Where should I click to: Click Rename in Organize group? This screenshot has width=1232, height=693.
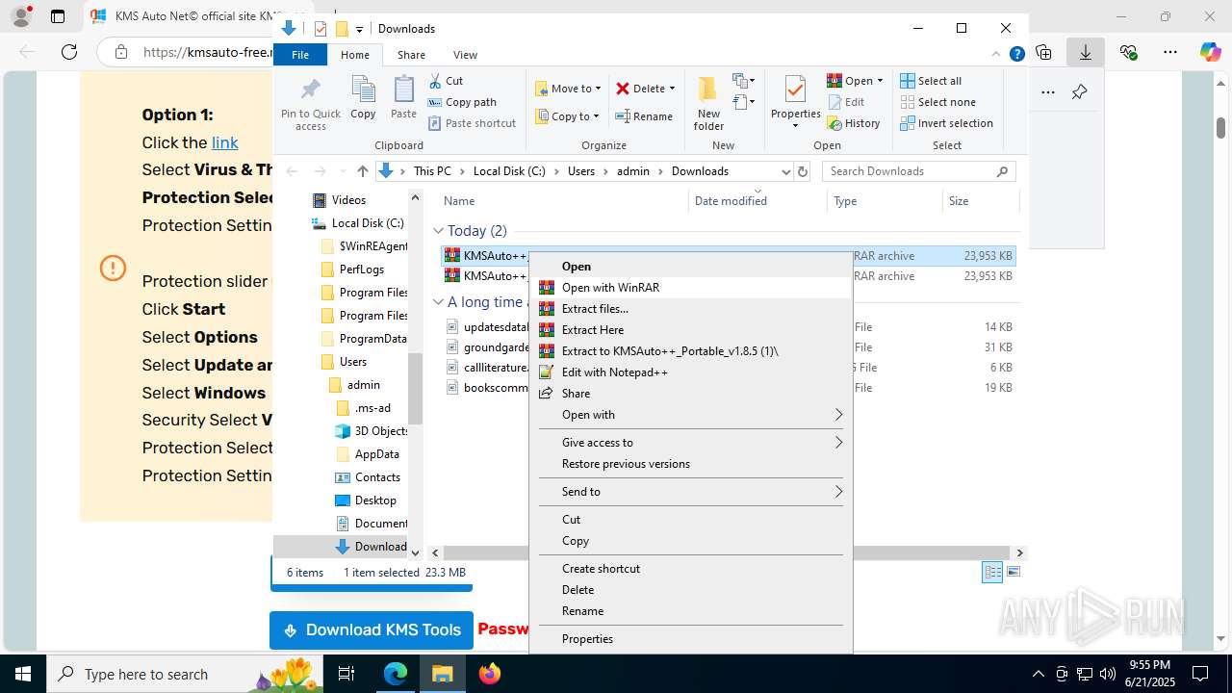click(644, 116)
